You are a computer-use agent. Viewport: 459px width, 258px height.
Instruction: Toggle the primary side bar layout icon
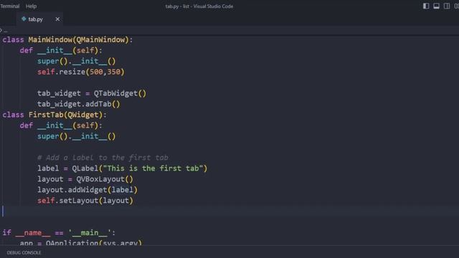426,6
